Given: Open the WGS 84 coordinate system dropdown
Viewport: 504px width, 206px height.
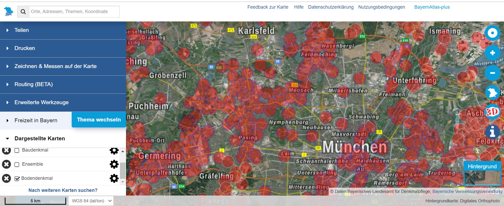Looking at the screenshot, I should pyautogui.click(x=91, y=201).
